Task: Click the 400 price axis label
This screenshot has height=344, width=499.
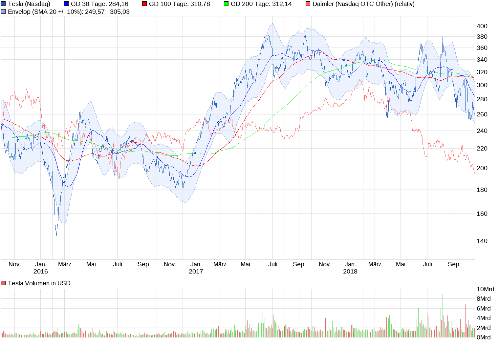Action: [x=482, y=26]
